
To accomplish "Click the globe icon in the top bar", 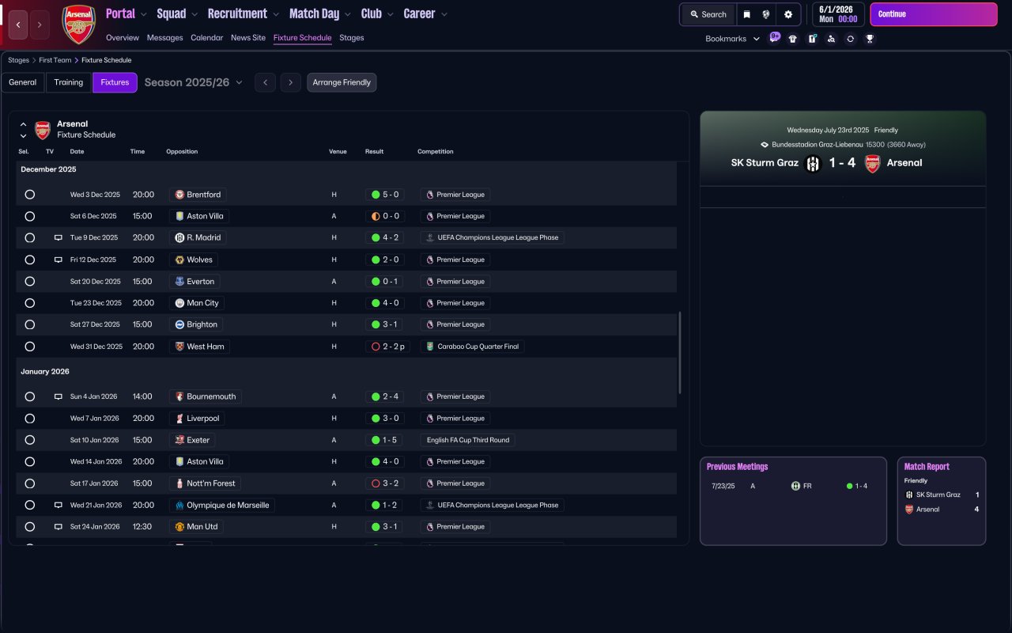I will [766, 14].
